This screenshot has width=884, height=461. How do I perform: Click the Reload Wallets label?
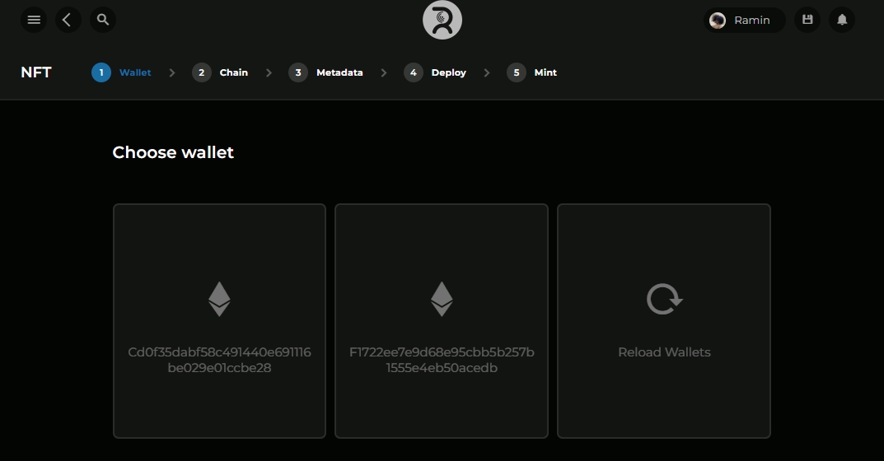[x=664, y=352]
